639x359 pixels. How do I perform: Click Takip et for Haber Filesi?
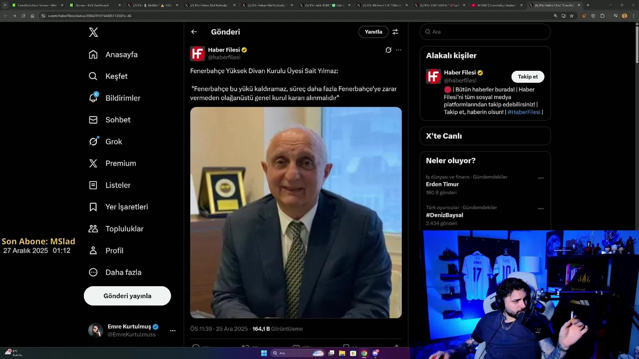(528, 77)
